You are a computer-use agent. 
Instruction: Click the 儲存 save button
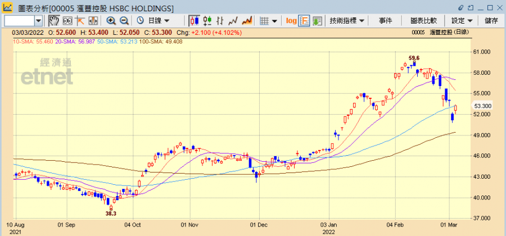coord(491,21)
